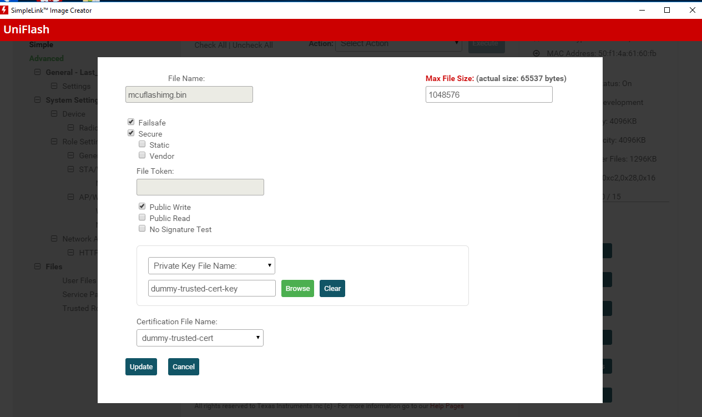Switch to Simple mode
This screenshot has width=702, height=417.
coord(41,44)
